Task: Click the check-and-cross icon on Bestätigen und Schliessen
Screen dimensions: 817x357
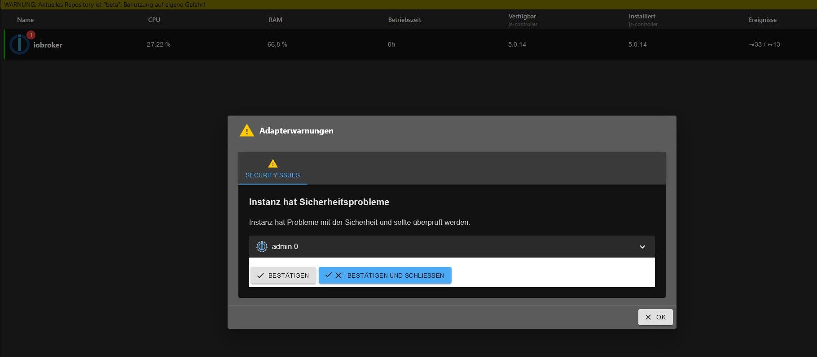Action: pos(334,275)
